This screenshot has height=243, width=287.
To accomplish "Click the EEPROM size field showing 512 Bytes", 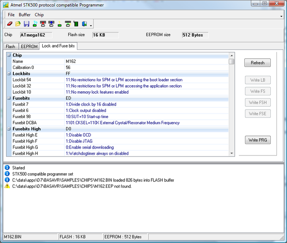I will click(x=195, y=35).
